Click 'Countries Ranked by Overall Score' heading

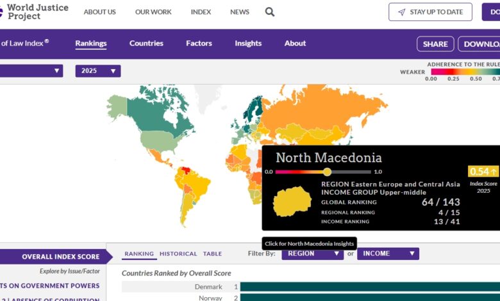coord(176,273)
